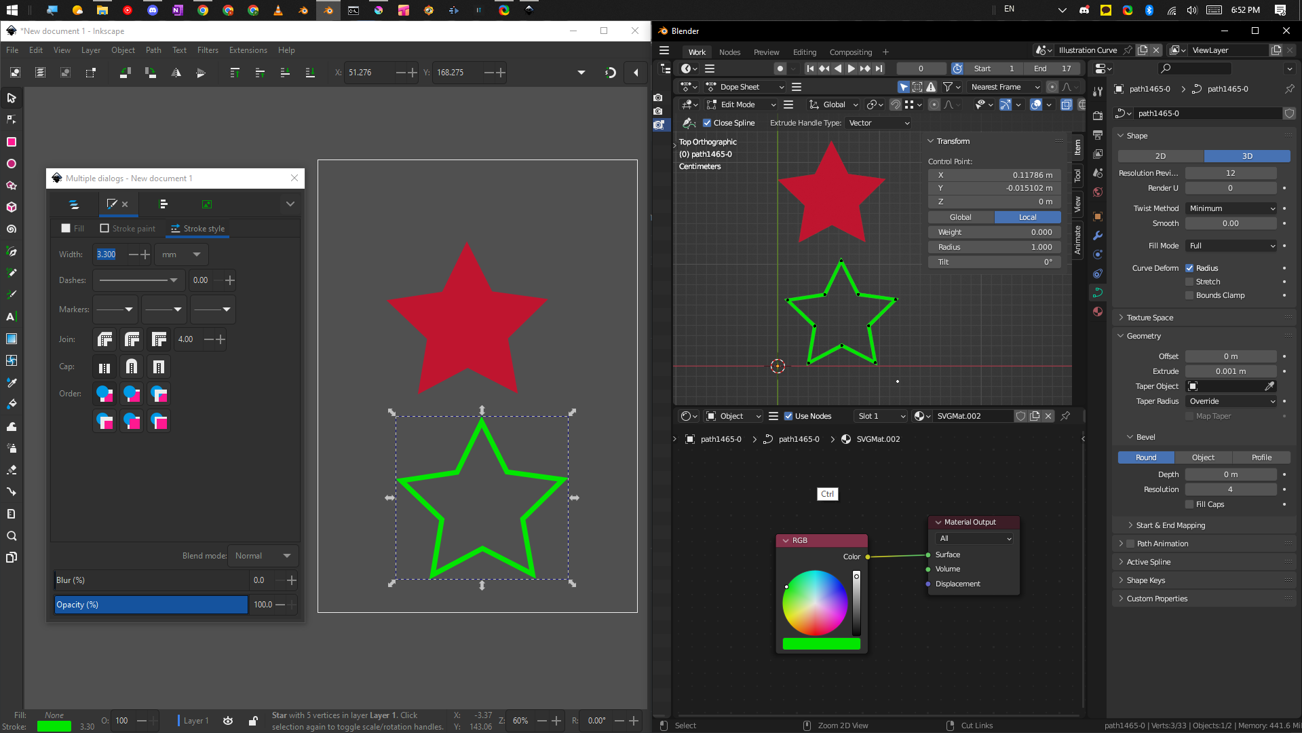Open Inkscape Path menu

tap(153, 50)
